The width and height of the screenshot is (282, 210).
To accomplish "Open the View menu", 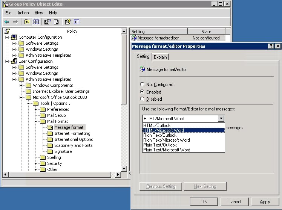I will [39, 13].
